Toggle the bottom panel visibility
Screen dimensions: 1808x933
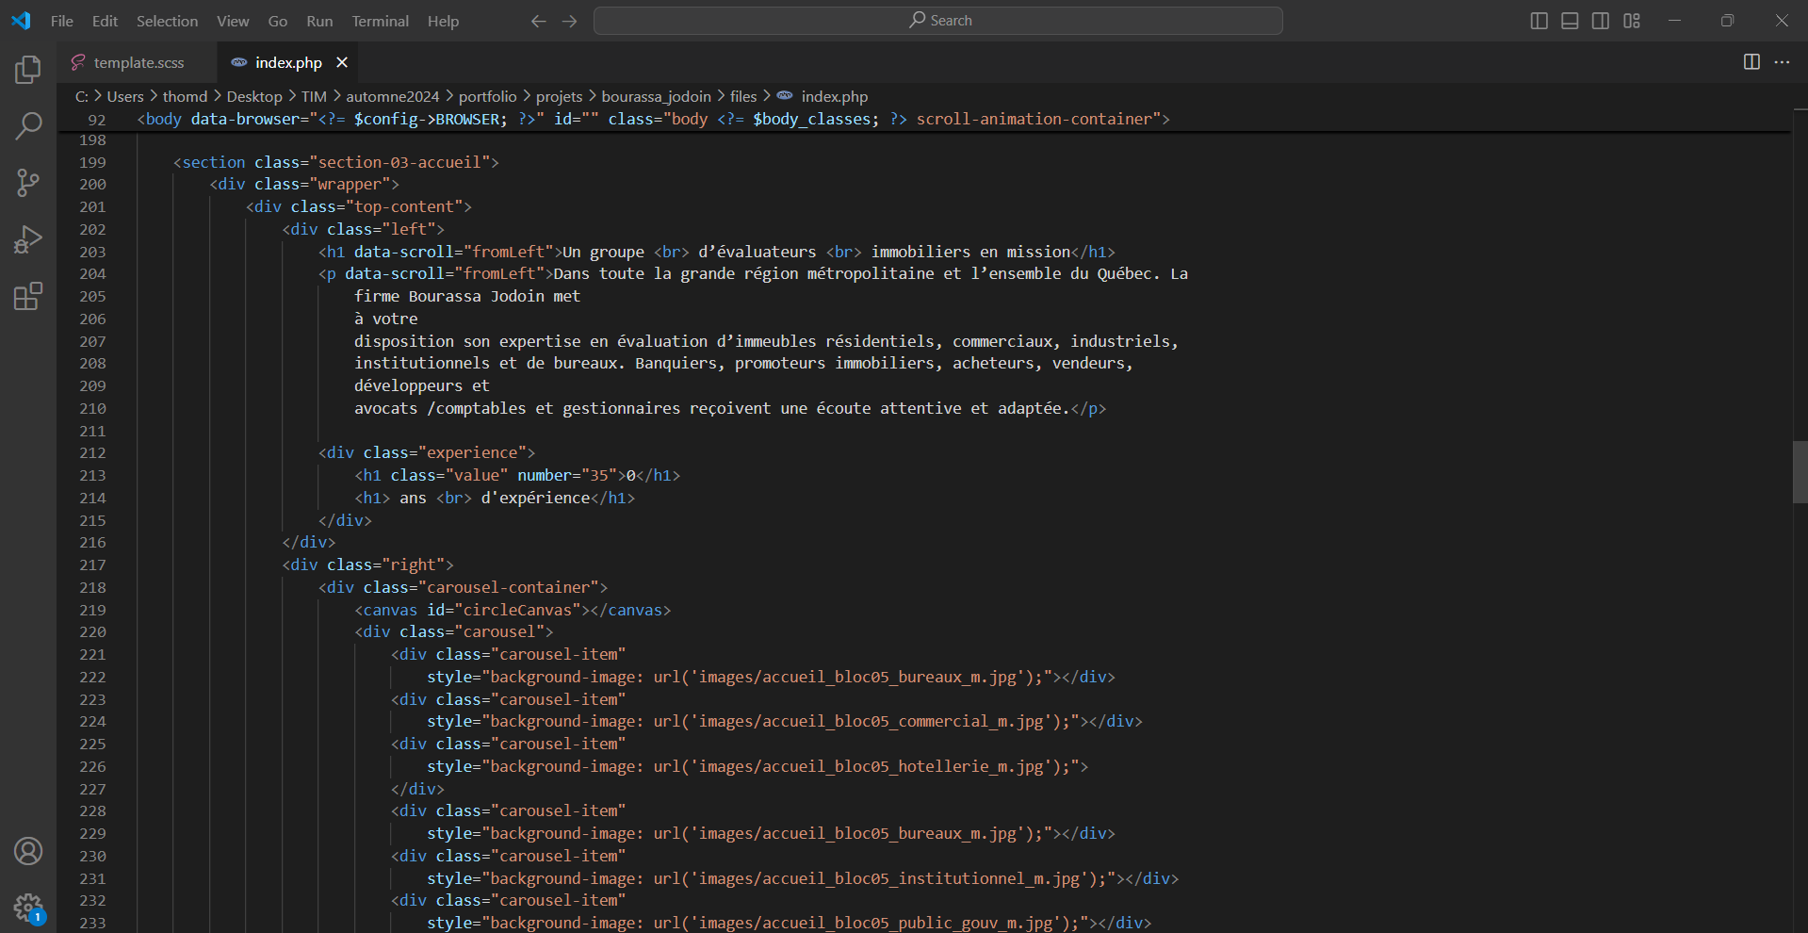1570,20
